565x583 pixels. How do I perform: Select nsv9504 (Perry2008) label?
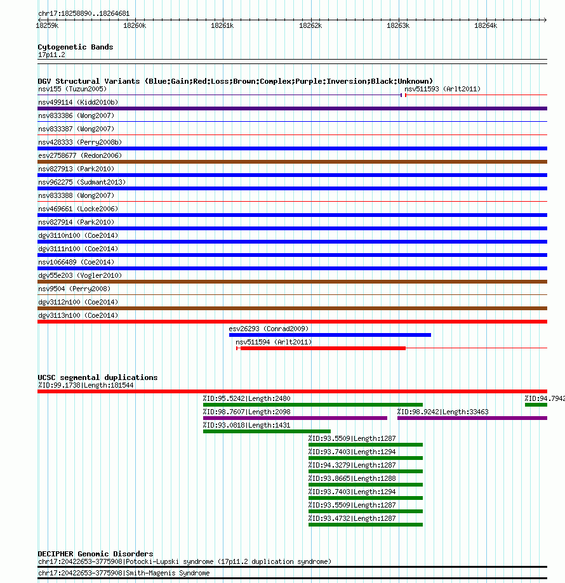tap(74, 289)
